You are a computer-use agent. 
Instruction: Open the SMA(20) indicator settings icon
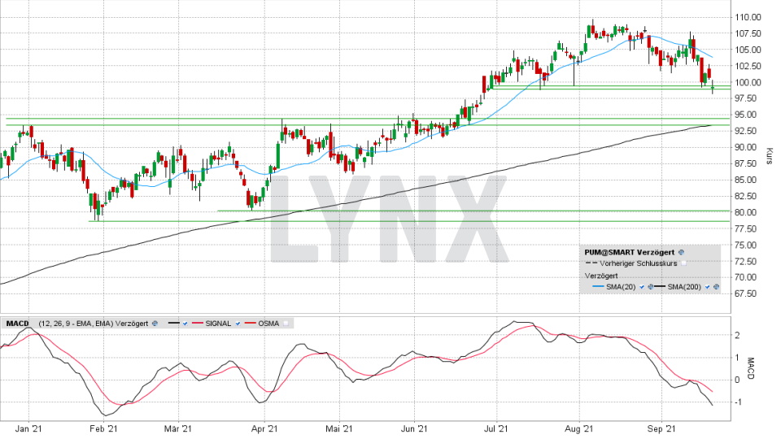pyautogui.click(x=651, y=287)
